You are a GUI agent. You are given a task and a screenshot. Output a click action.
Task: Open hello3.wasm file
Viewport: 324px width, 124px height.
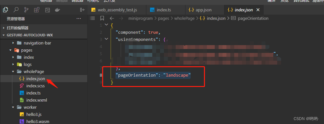[x=44, y=121]
